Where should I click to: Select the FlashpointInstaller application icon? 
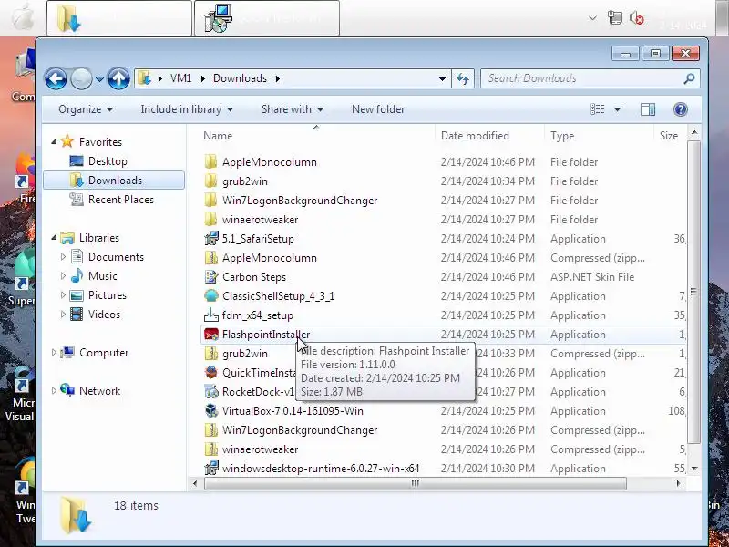211,335
